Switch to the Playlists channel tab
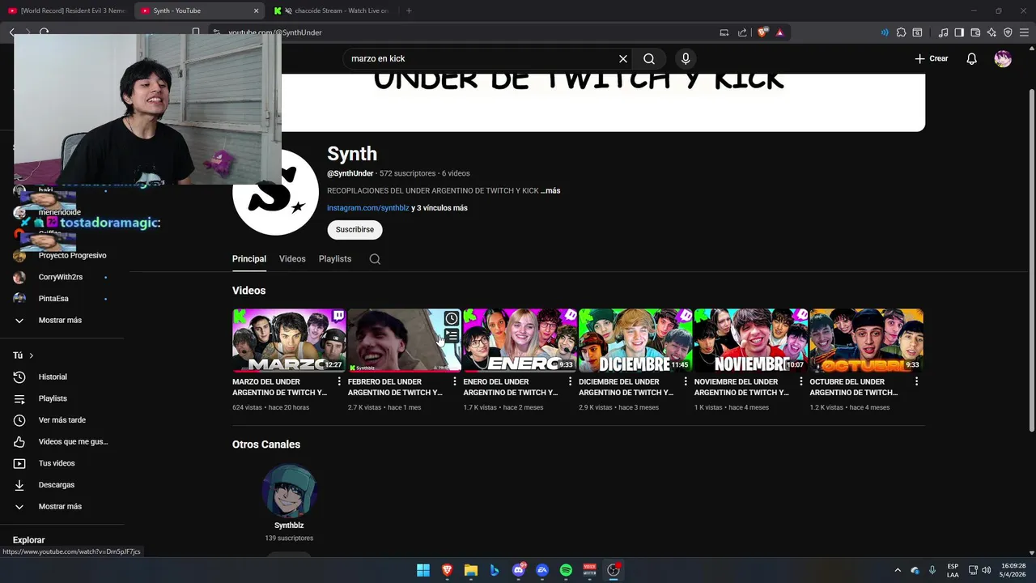This screenshot has height=583, width=1036. 335,259
